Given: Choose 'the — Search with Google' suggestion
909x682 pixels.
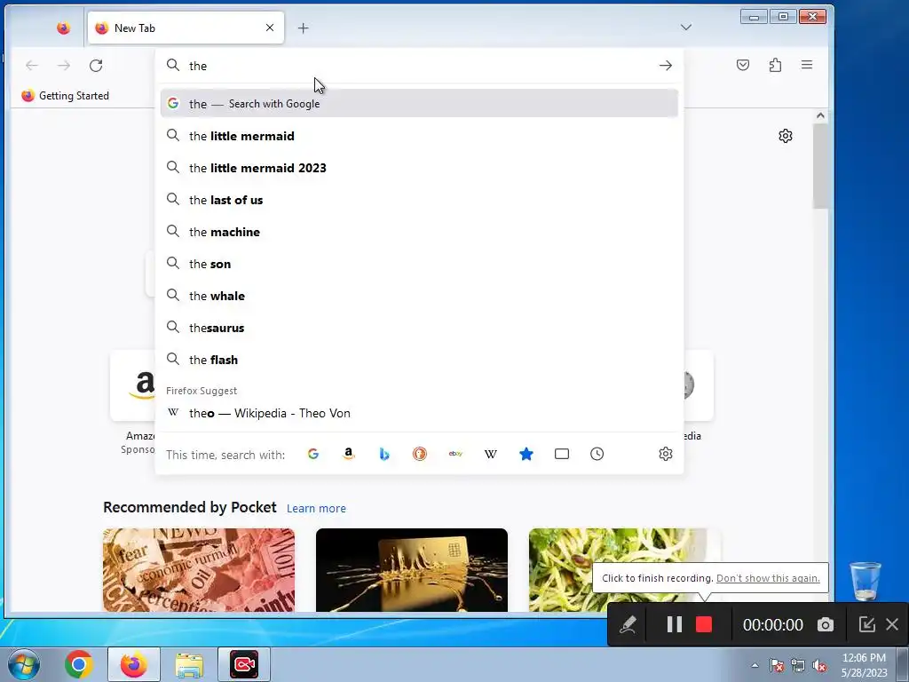Looking at the screenshot, I should click(419, 104).
